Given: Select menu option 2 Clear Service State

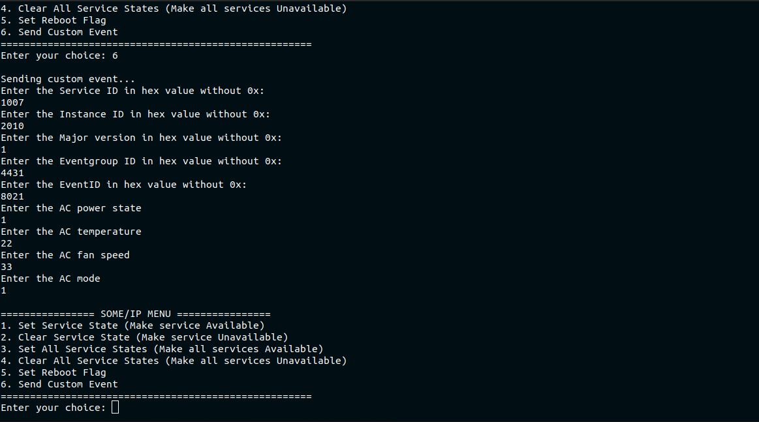Looking at the screenshot, I should click(144, 337).
